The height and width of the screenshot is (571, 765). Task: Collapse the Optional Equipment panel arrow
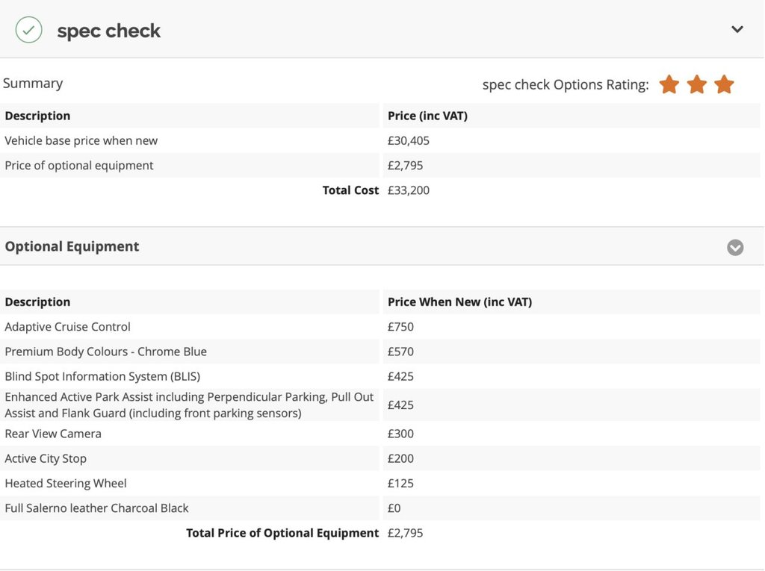pyautogui.click(x=735, y=247)
